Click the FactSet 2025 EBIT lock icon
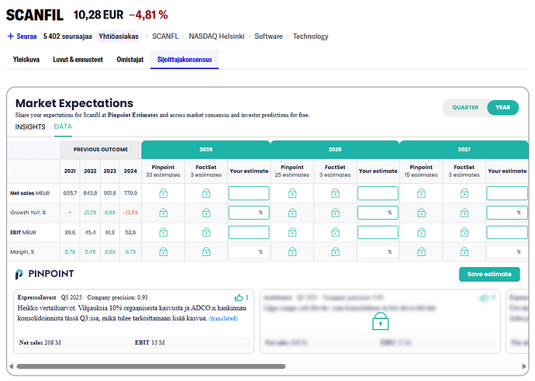 (x=206, y=232)
